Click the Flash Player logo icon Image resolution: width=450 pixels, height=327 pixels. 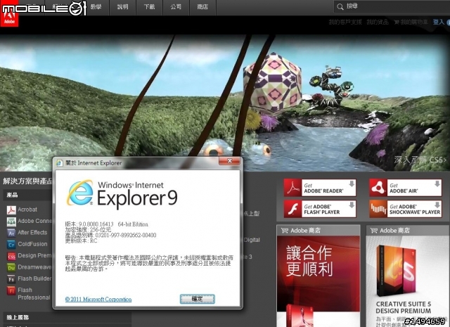pos(292,209)
